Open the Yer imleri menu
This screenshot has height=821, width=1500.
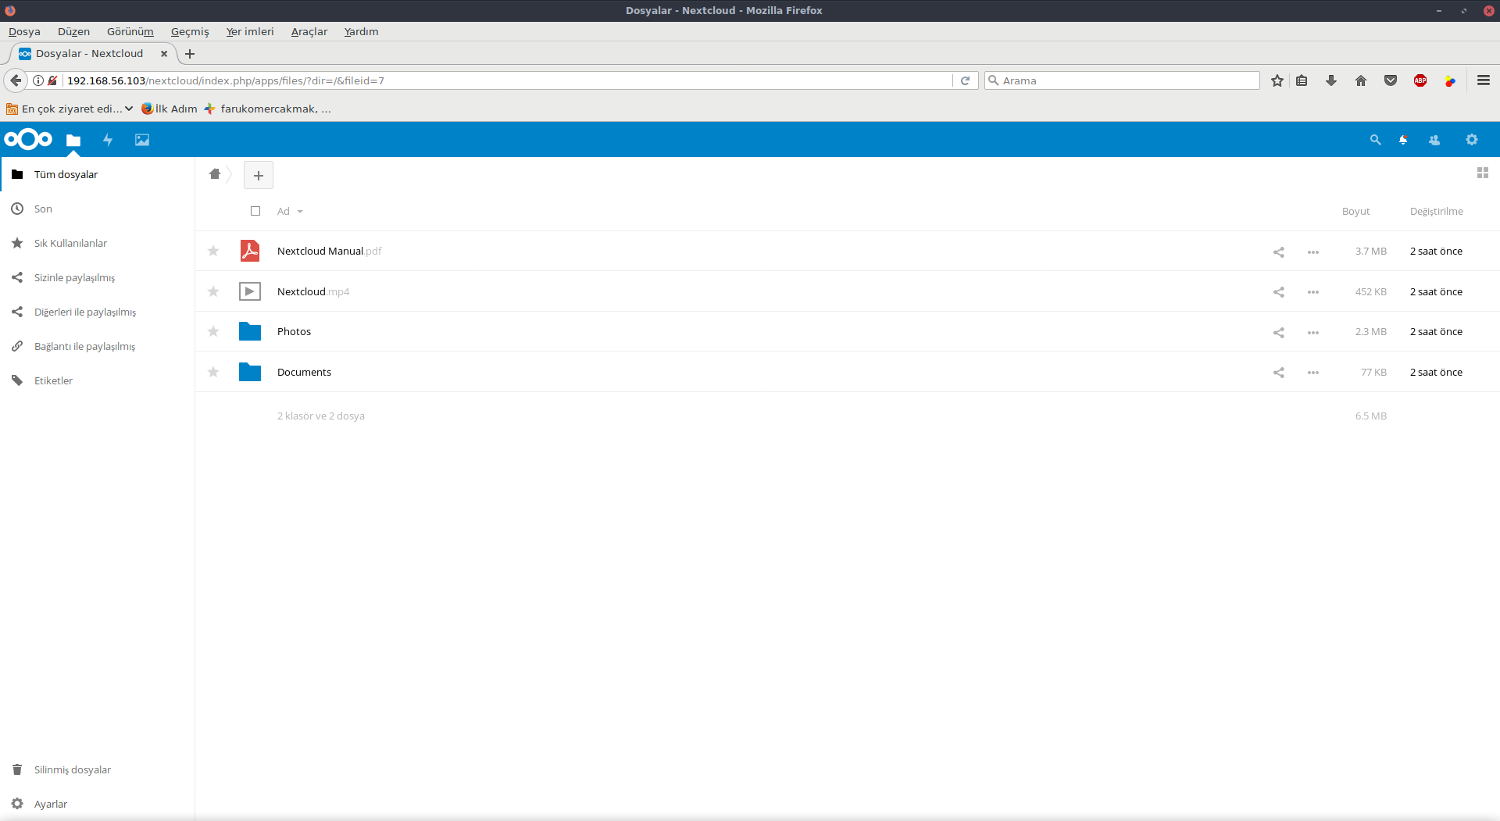click(250, 31)
